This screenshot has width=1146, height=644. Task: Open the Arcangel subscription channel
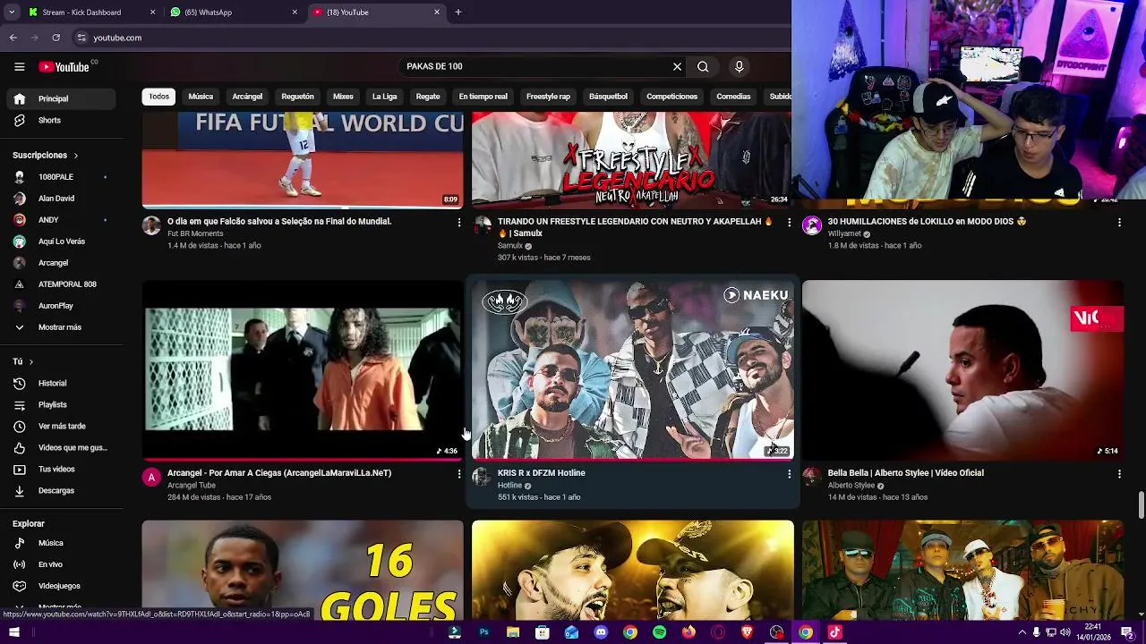[62, 263]
